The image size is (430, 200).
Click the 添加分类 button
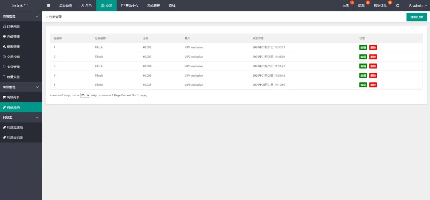[417, 17]
